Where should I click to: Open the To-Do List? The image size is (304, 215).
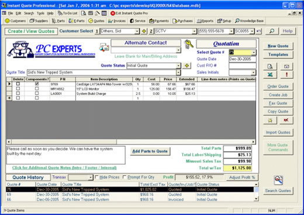68,13
